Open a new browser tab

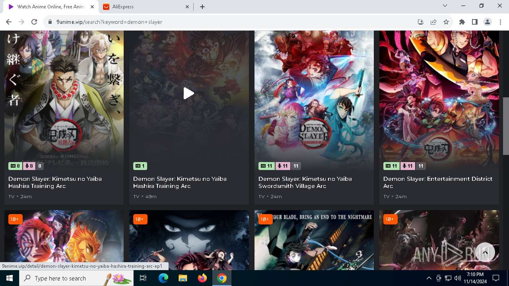[202, 7]
